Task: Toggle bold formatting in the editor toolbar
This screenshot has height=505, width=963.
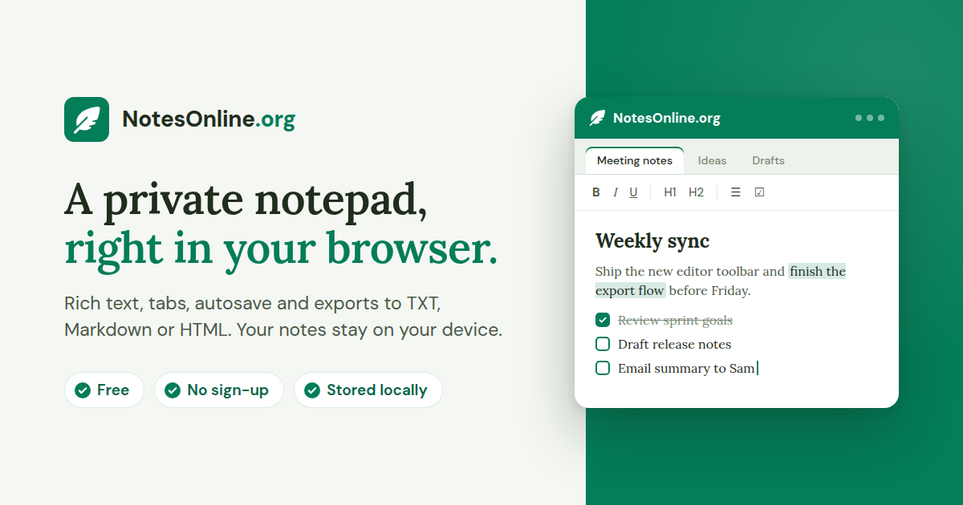Action: click(x=596, y=192)
